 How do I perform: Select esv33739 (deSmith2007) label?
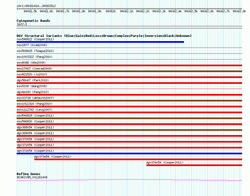coord(35,98)
